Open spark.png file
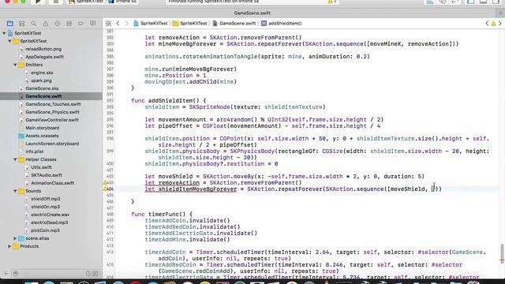 tap(41, 80)
